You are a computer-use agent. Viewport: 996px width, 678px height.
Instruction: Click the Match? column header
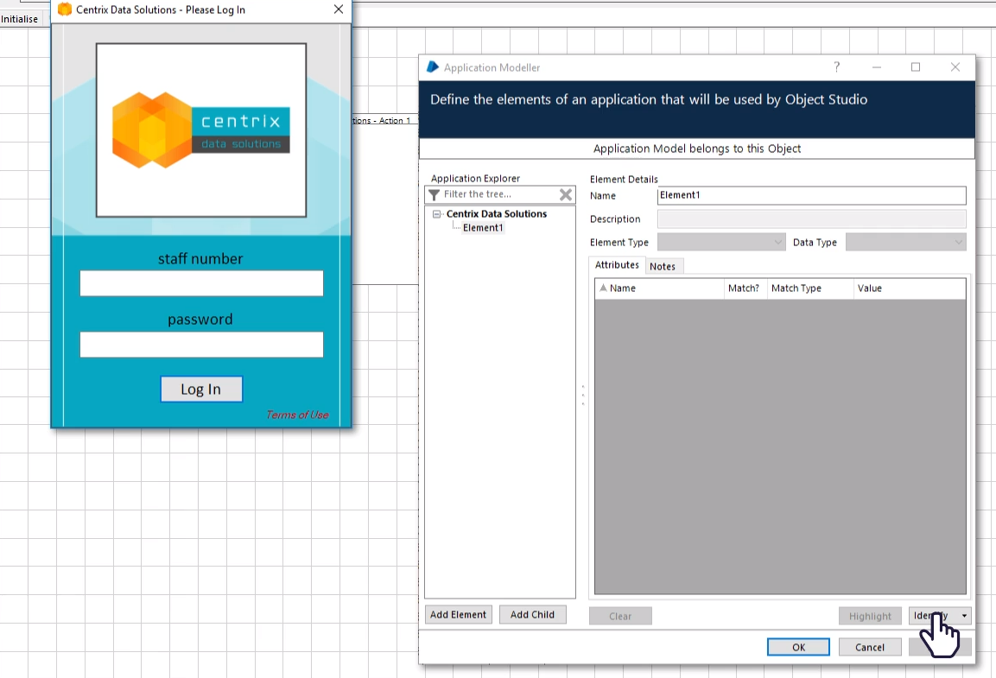(744, 288)
